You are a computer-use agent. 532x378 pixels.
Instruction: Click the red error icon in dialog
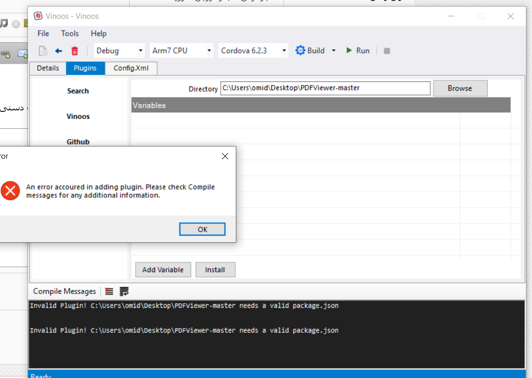click(10, 191)
